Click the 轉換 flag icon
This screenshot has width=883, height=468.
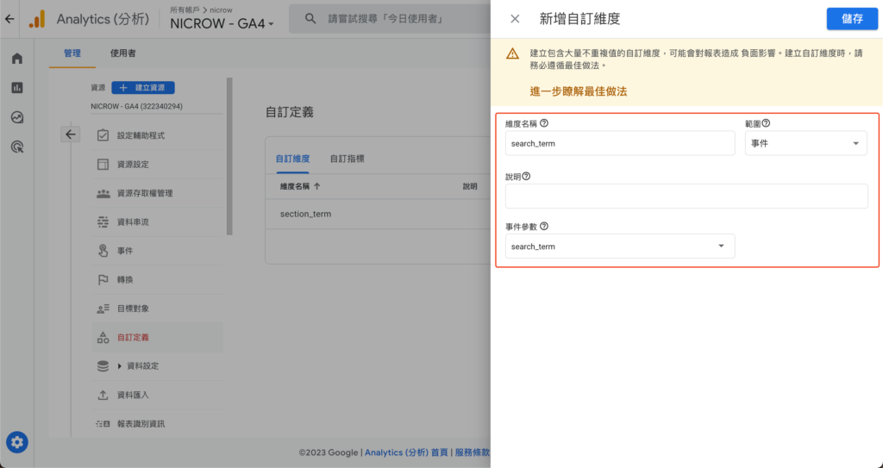point(103,279)
